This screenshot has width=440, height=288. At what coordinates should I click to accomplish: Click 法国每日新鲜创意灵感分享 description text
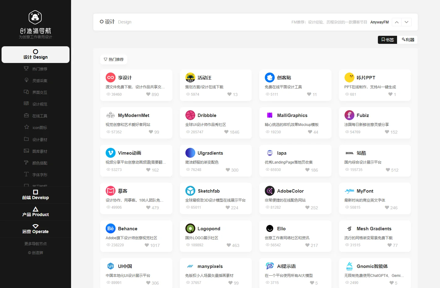[366, 124]
